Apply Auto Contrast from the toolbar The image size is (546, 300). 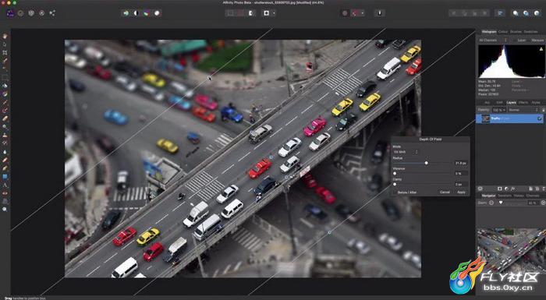(136, 13)
